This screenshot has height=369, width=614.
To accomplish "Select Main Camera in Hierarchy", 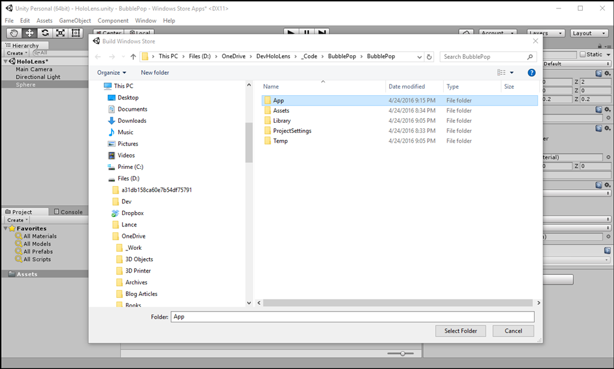I will (34, 69).
